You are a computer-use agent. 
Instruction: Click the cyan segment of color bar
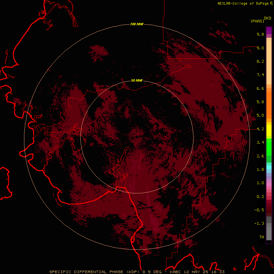(x=269, y=167)
